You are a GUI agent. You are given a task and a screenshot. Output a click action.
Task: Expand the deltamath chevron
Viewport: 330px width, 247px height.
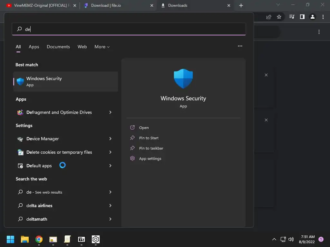pos(110,219)
